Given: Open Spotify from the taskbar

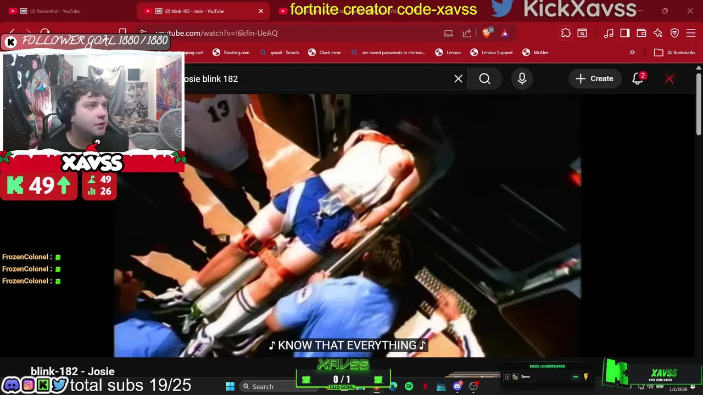Looking at the screenshot, I should (409, 386).
